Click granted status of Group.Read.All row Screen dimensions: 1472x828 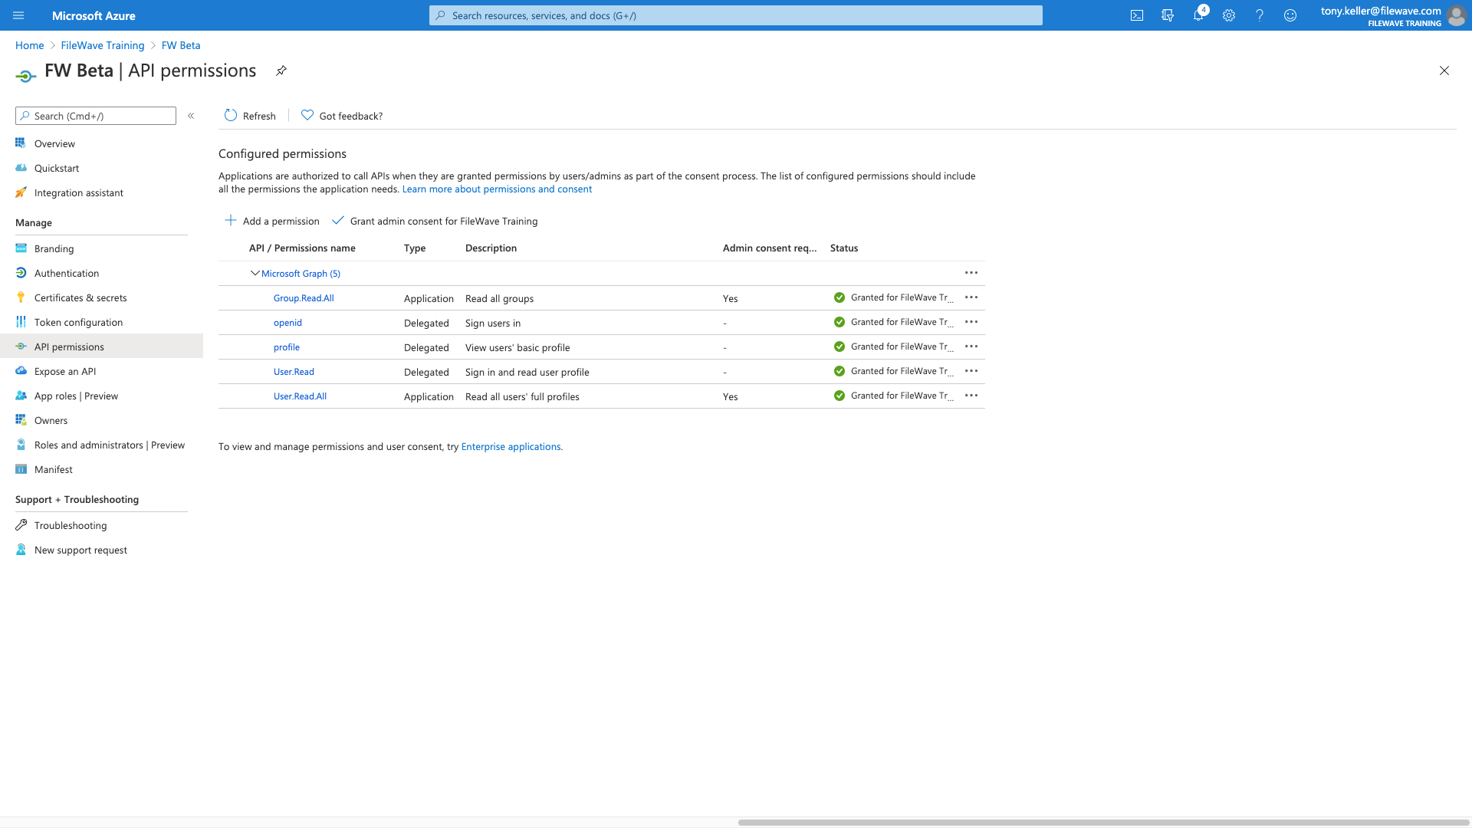tap(894, 297)
